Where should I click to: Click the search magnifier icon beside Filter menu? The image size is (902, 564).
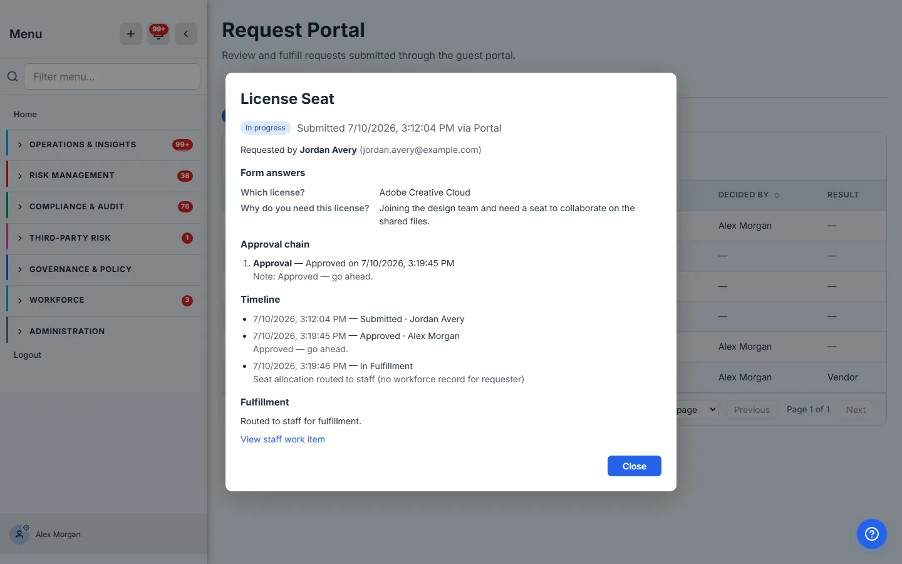click(x=13, y=76)
